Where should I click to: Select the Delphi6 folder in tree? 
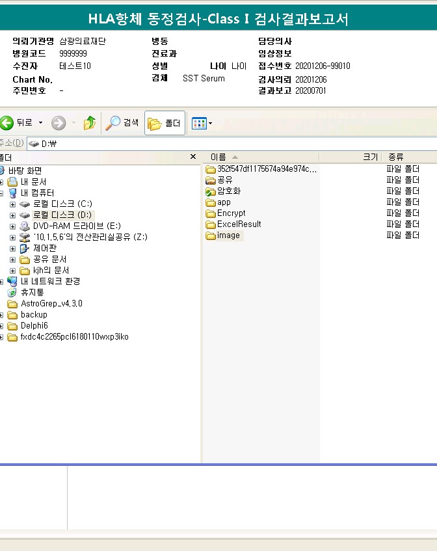coord(34,326)
